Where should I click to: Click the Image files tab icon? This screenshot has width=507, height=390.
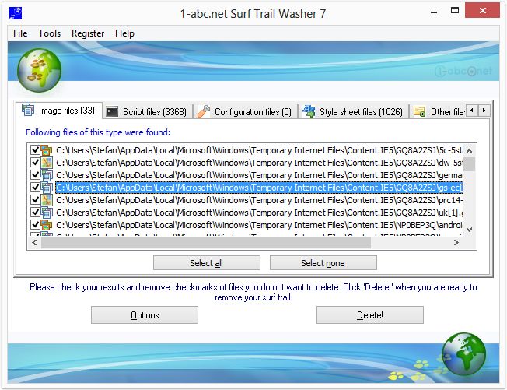coord(28,110)
